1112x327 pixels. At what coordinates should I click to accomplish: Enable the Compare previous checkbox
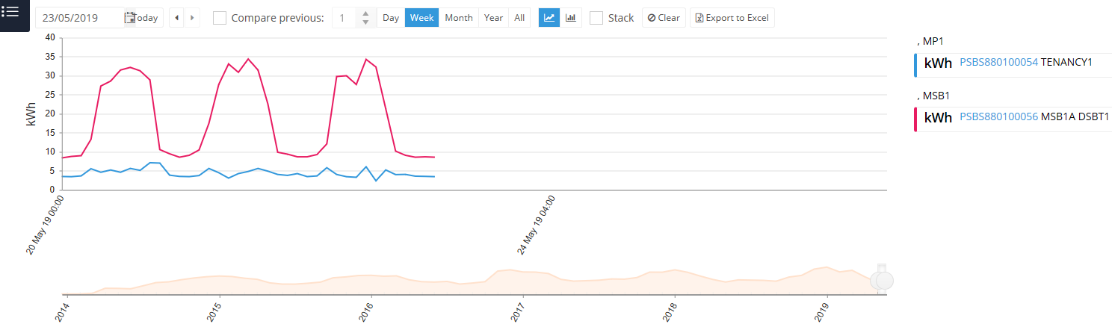click(220, 18)
